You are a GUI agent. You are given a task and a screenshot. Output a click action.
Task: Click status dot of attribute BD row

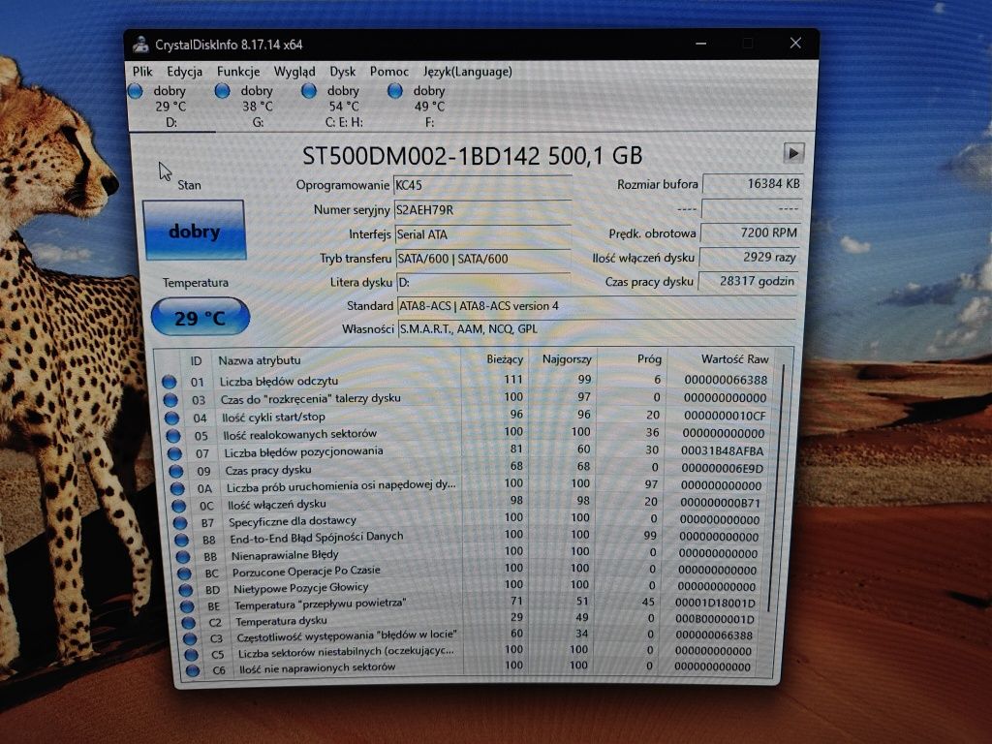[x=185, y=590]
